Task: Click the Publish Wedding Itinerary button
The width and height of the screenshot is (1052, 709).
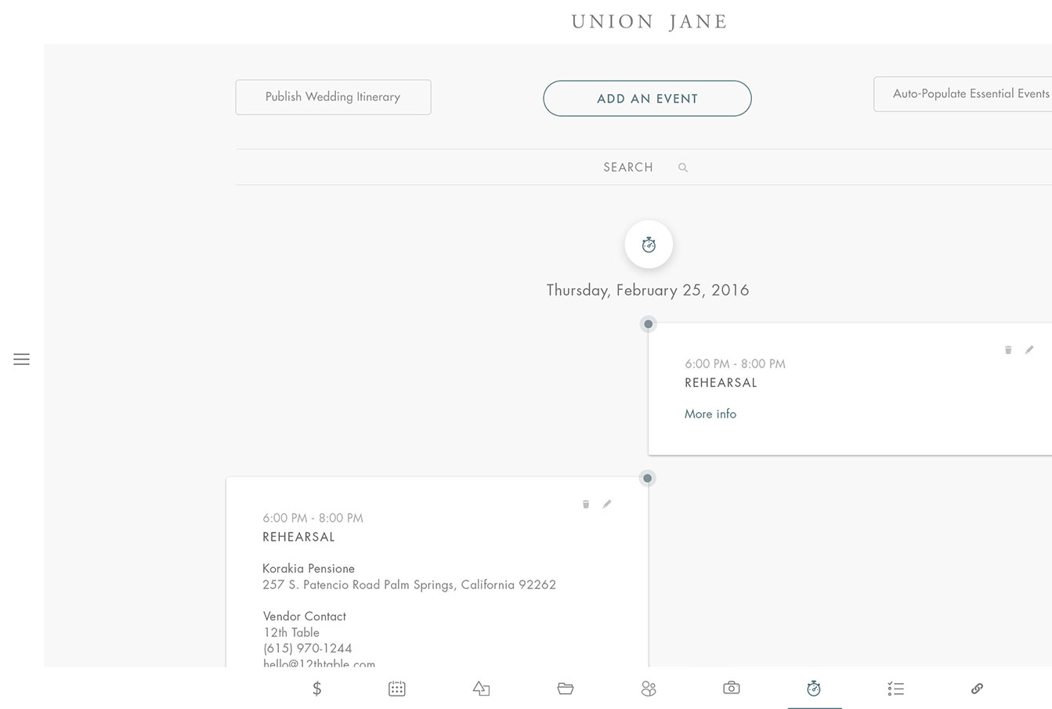Action: coord(333,97)
